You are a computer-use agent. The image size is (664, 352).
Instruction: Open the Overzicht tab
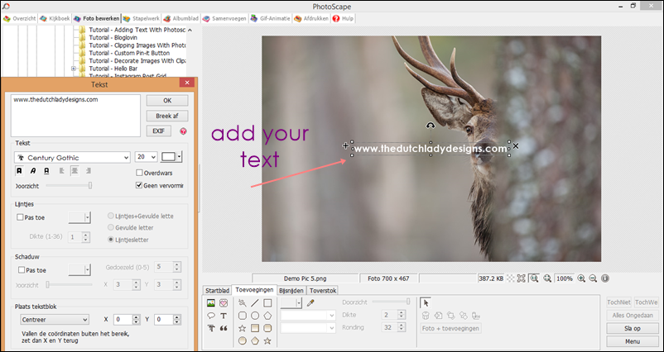(x=20, y=19)
